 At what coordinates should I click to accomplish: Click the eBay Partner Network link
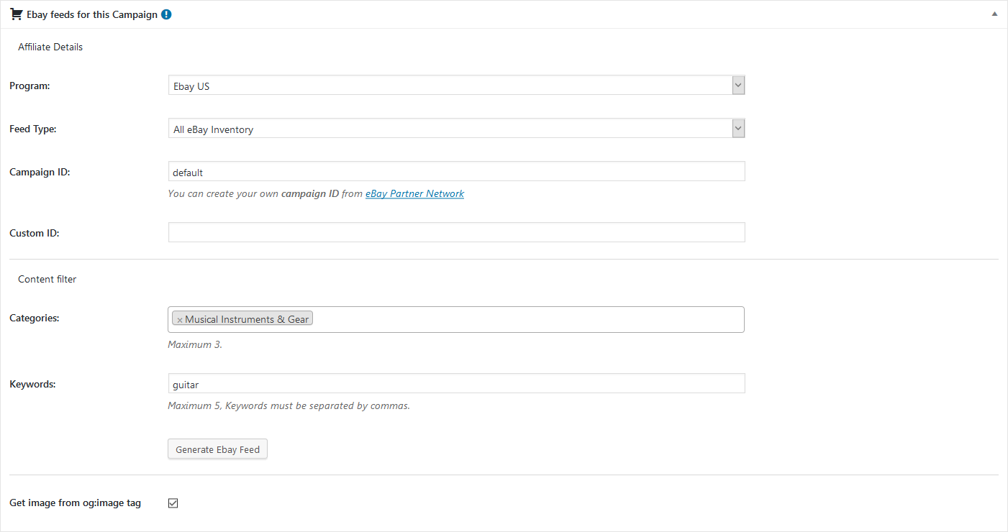414,193
